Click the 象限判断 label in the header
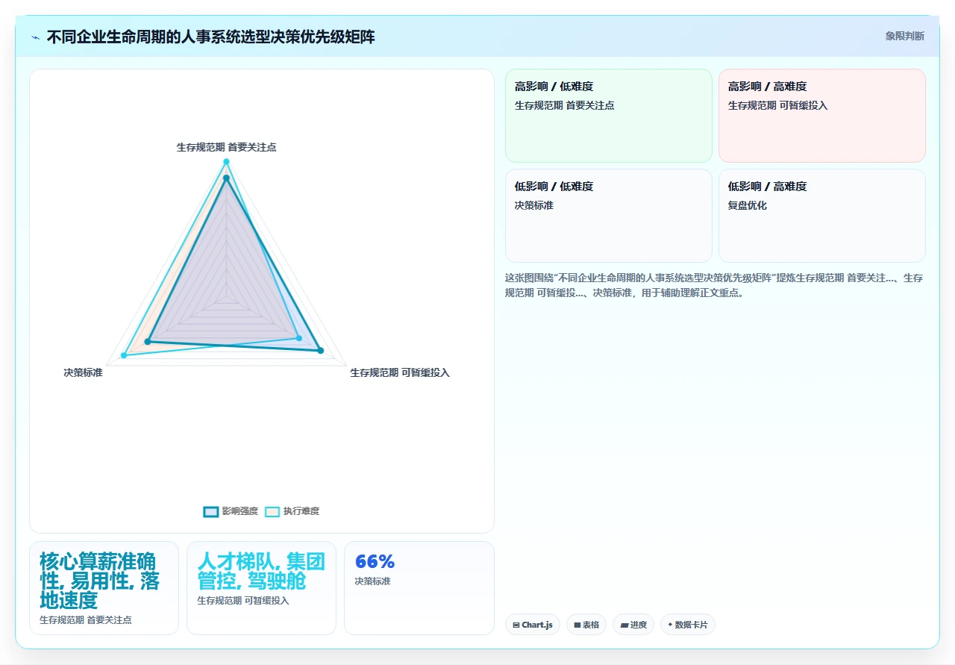955x665 pixels. click(904, 36)
